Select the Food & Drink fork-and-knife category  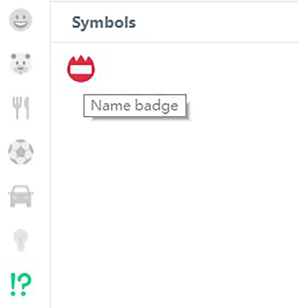pyautogui.click(x=21, y=108)
